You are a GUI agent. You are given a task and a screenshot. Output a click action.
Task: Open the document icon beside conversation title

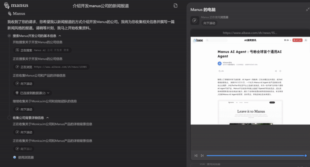[x=175, y=6]
